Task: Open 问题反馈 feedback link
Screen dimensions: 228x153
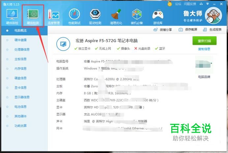Action: click(x=190, y=4)
